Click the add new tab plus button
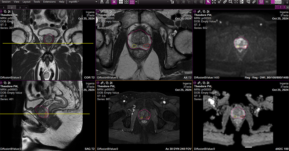 [27, 7]
